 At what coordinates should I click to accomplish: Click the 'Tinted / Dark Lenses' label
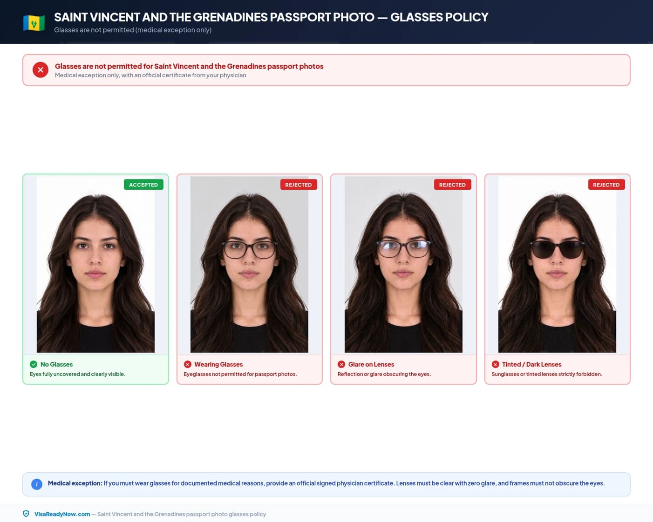(x=532, y=364)
